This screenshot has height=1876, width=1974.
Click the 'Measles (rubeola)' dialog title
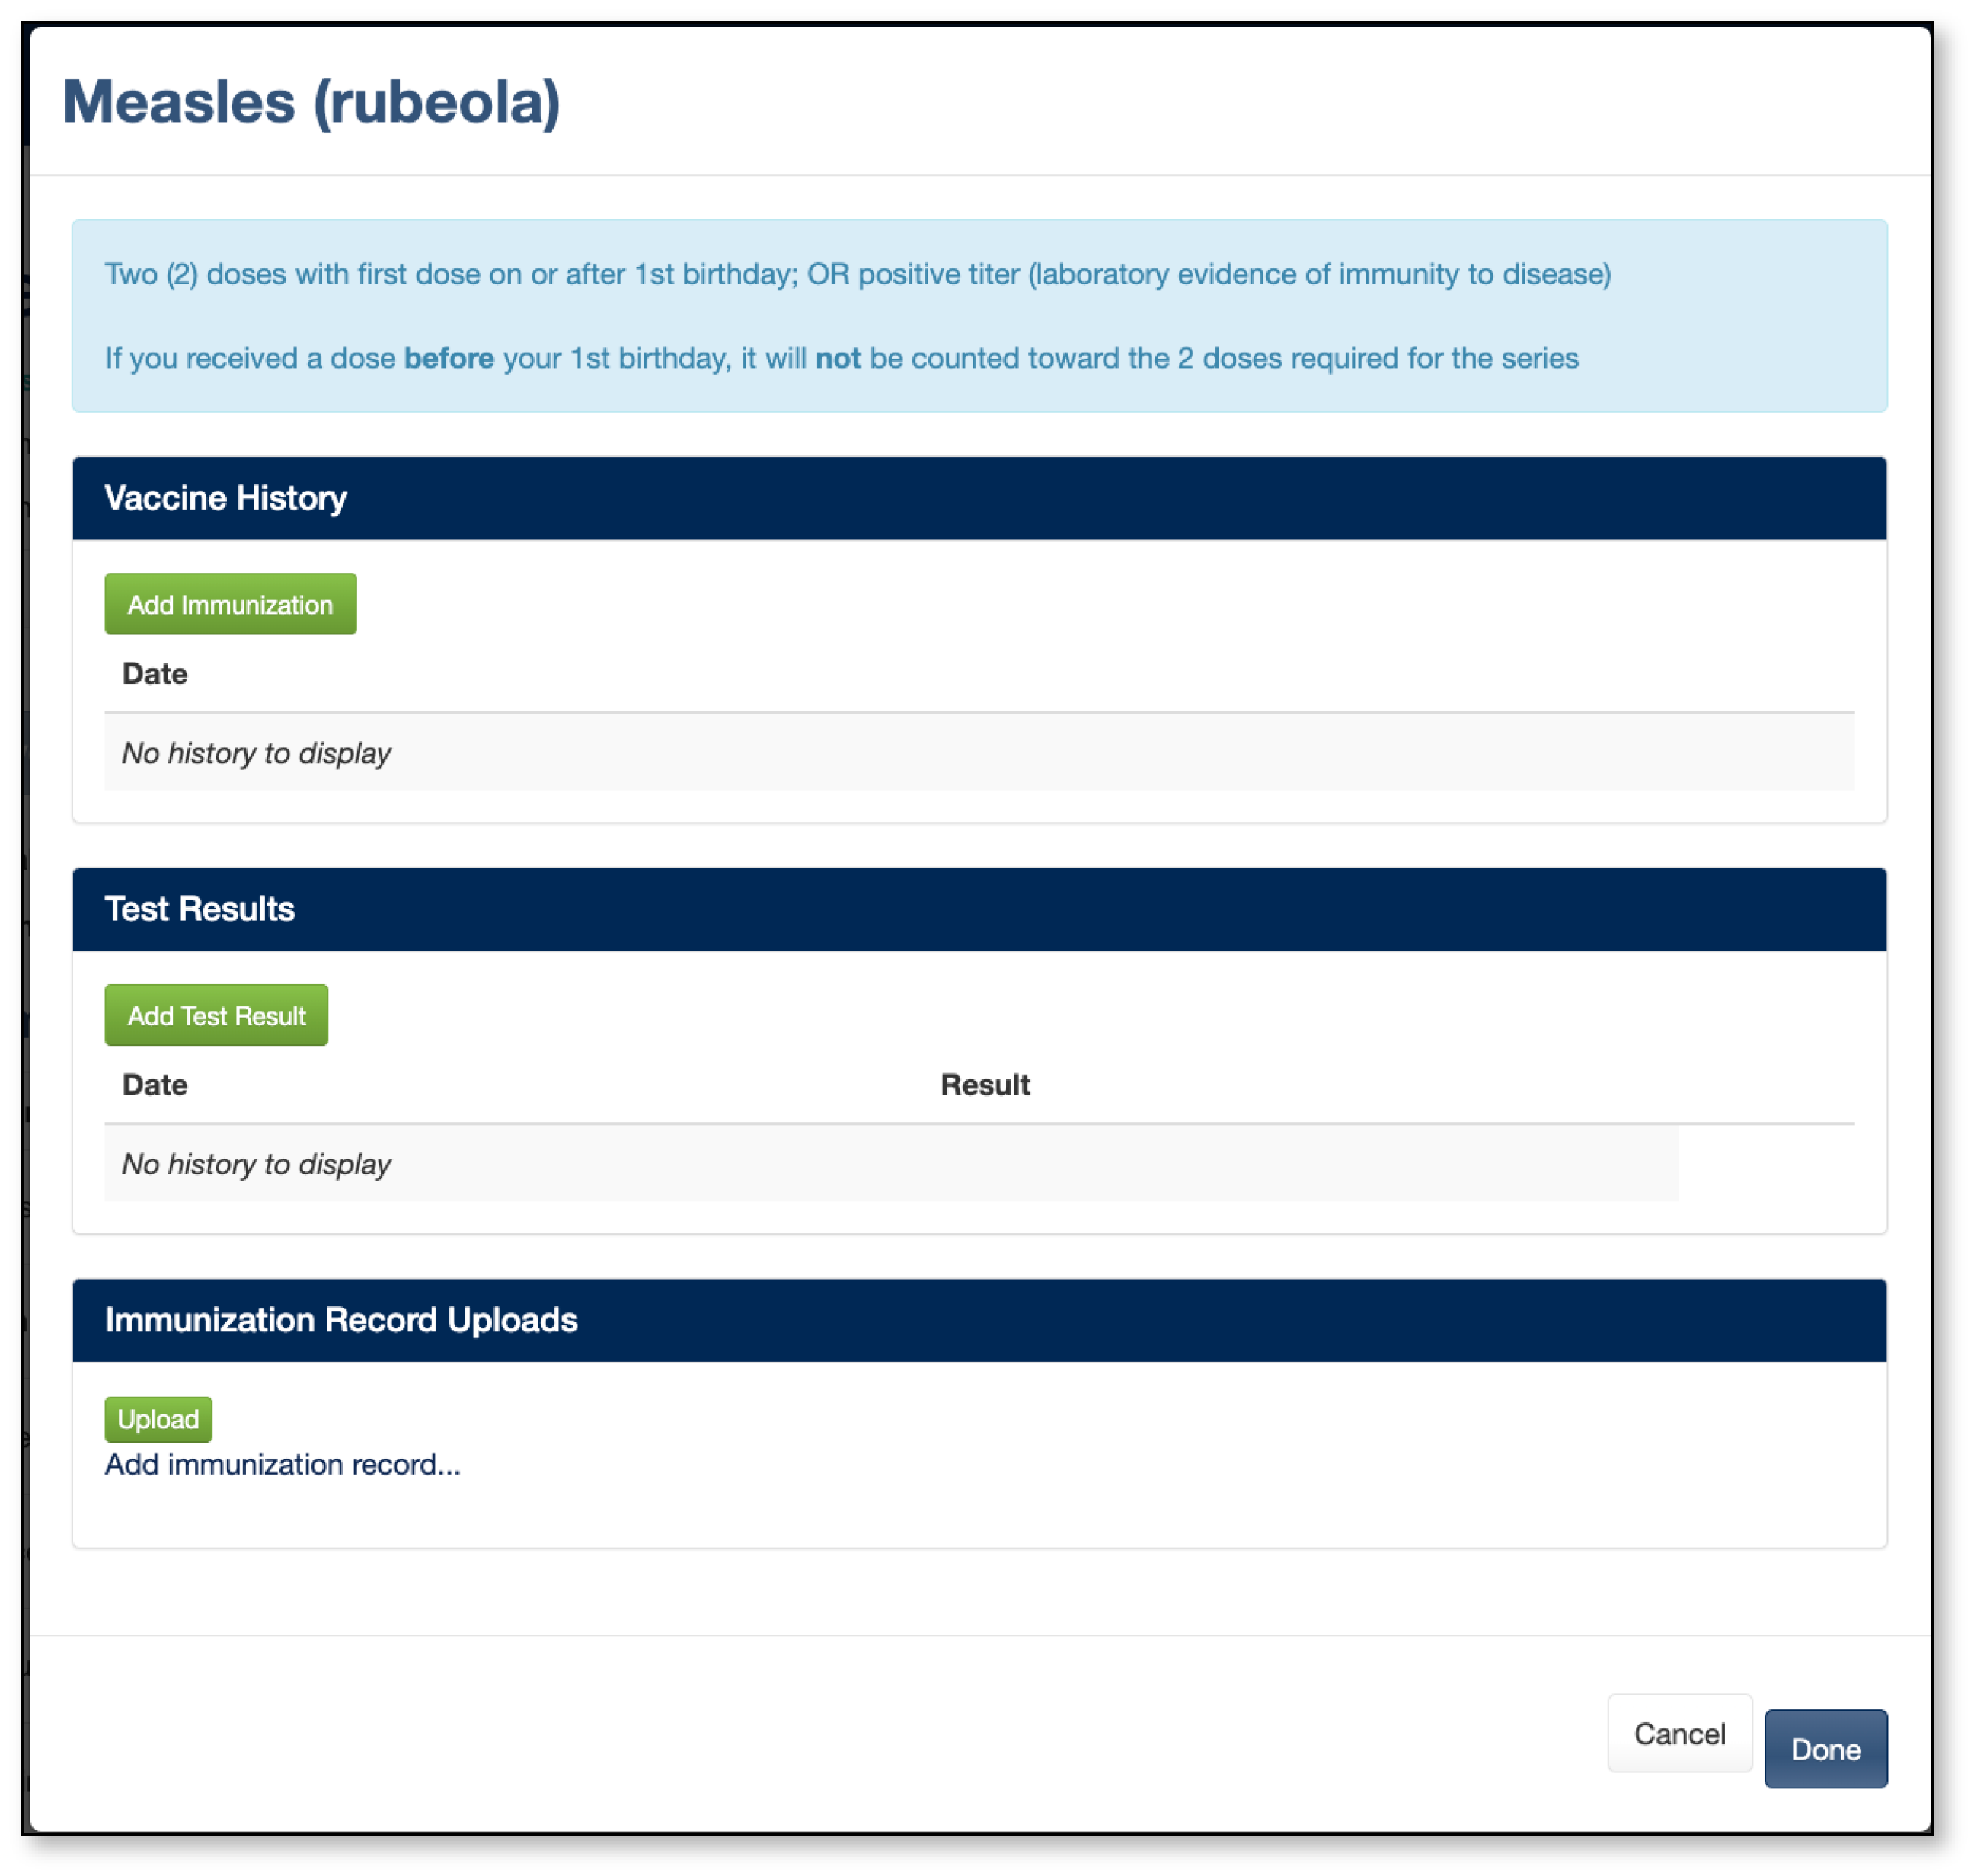point(311,102)
